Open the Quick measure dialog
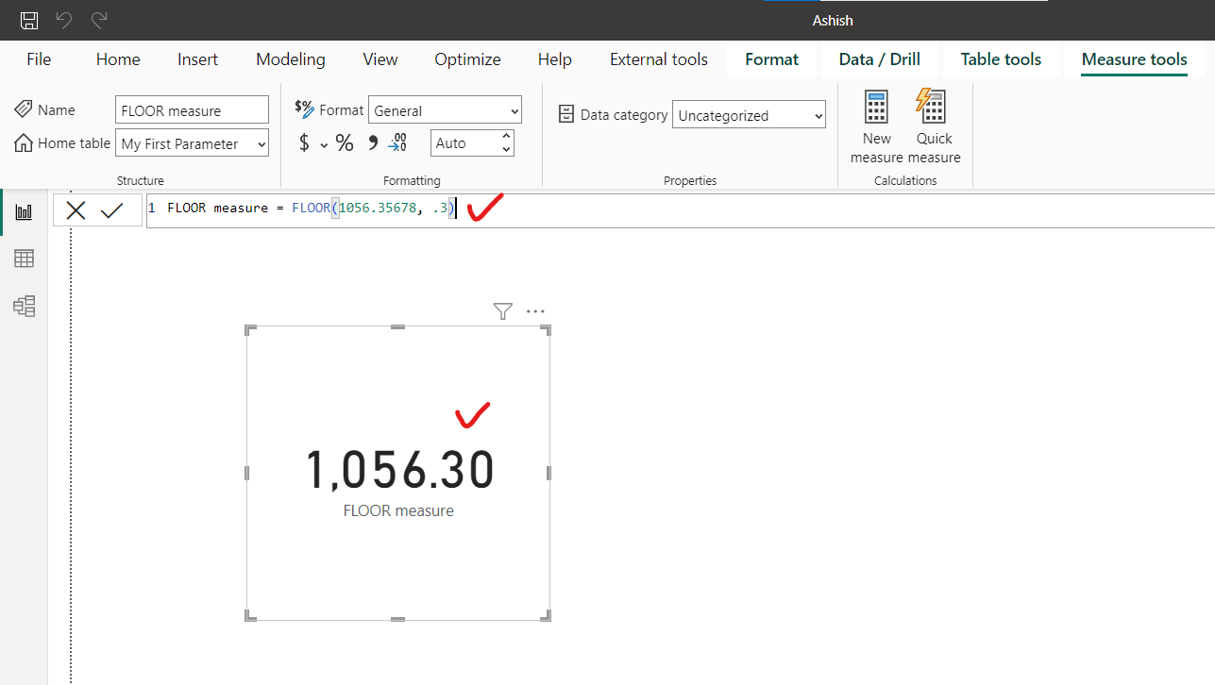 pos(932,125)
